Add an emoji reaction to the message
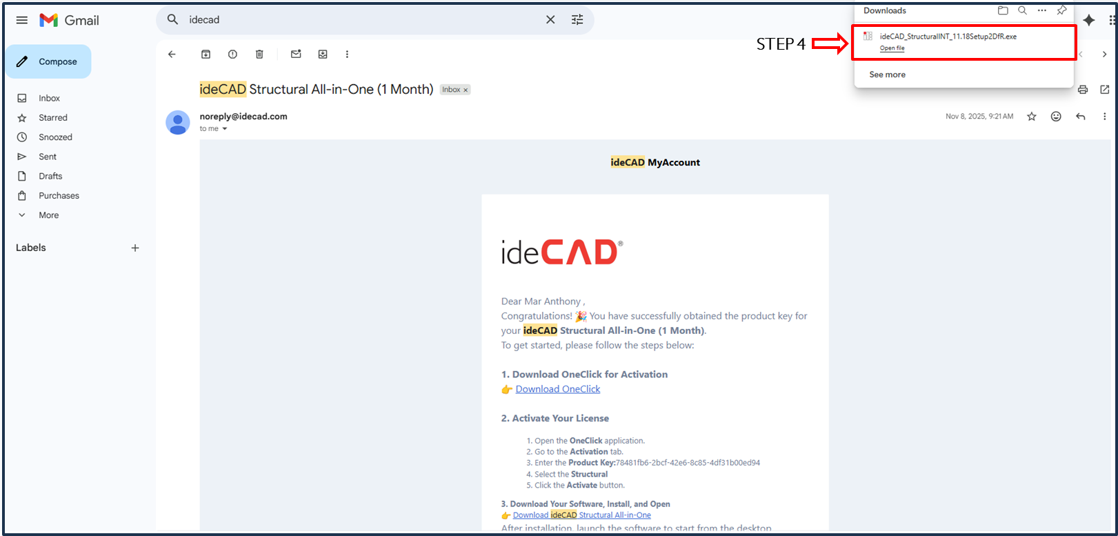This screenshot has width=1118, height=536. coord(1056,117)
